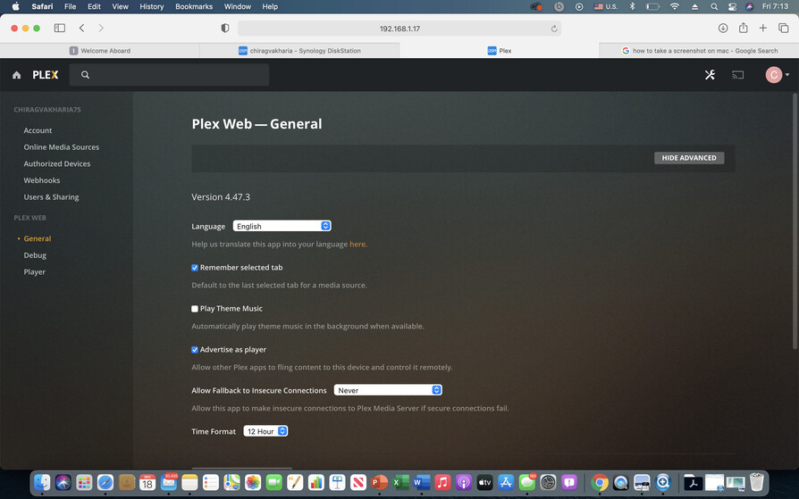Show Safari tab overview
Viewport: 799px width, 499px height.
(x=783, y=28)
